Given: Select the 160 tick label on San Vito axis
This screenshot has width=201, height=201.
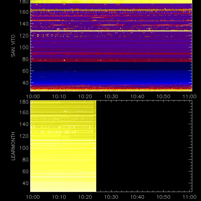Looking at the screenshot, I should 24,12.
